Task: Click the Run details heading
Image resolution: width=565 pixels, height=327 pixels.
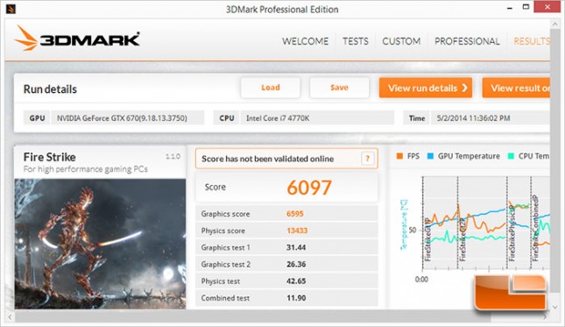Action: pyautogui.click(x=50, y=89)
